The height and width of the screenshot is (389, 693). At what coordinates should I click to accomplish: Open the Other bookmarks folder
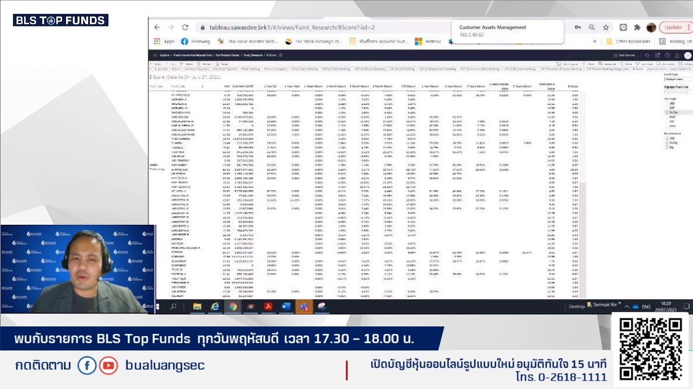pyautogui.click(x=628, y=41)
